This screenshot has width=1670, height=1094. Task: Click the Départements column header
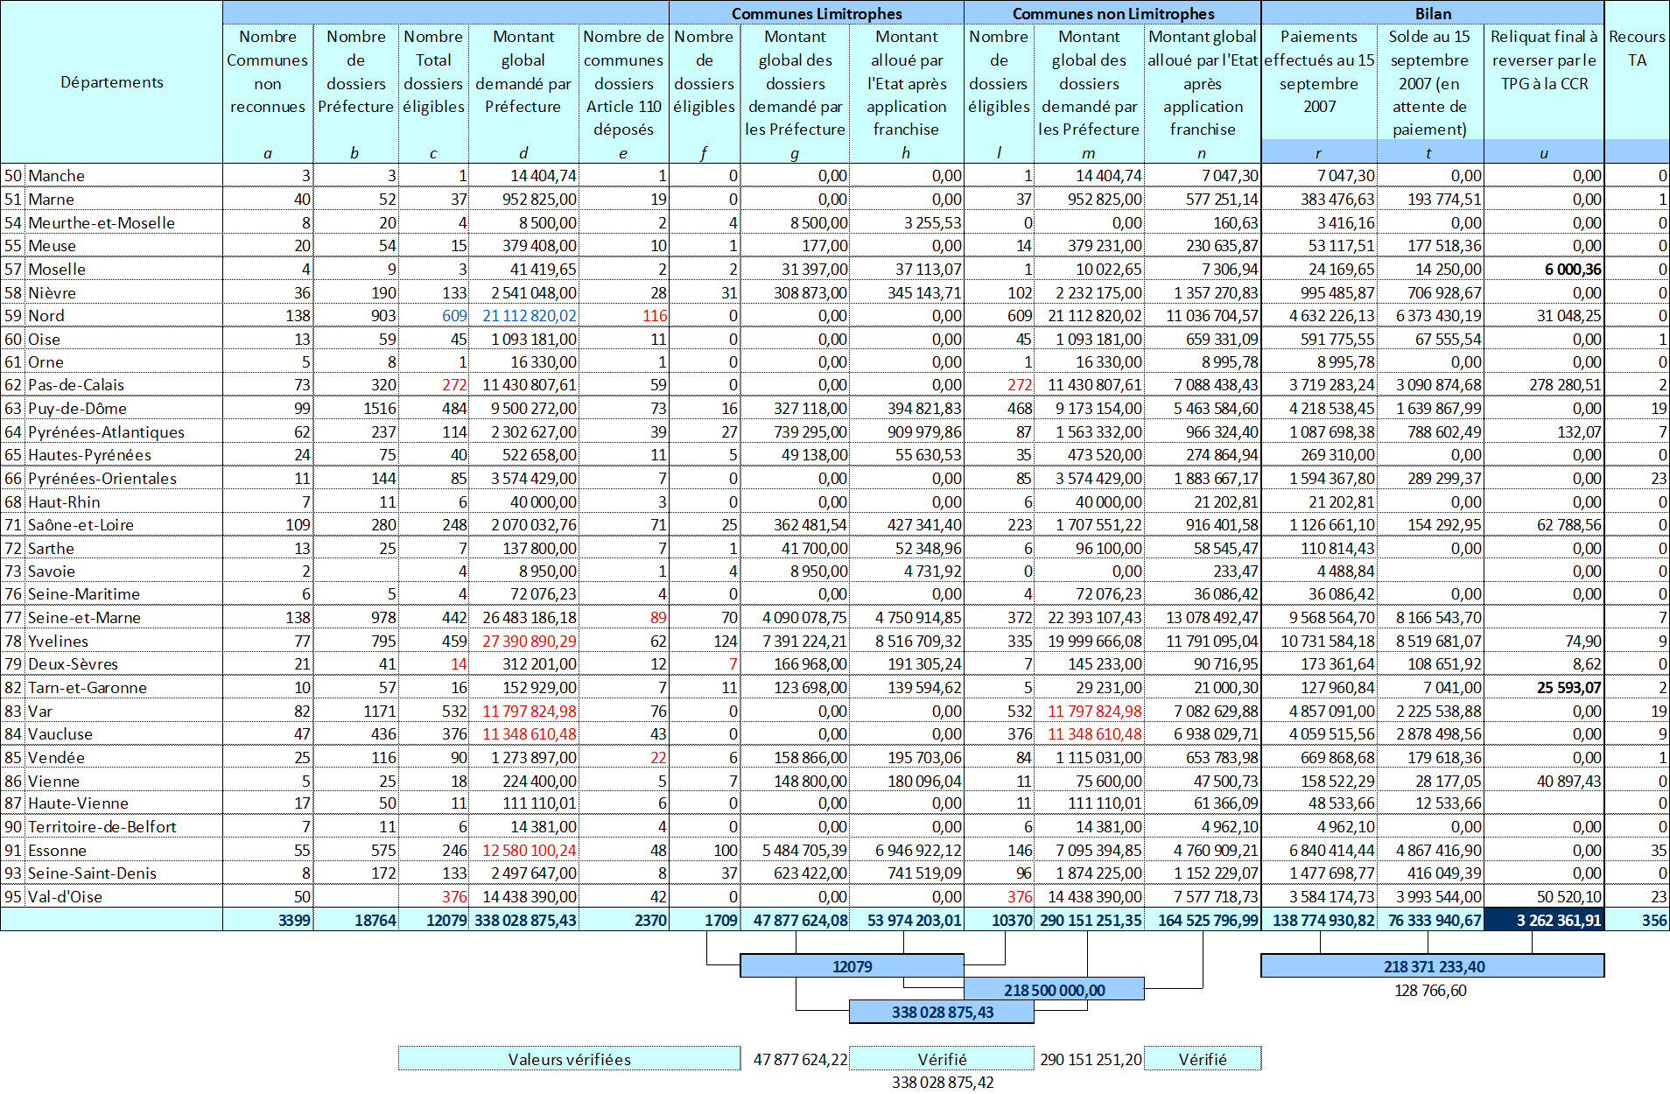111,82
